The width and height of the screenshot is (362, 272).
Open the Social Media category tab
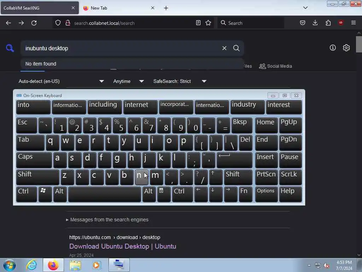click(x=276, y=66)
